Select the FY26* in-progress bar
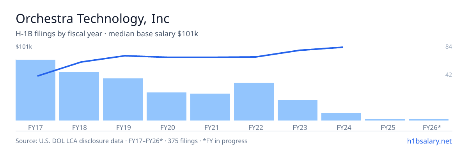The image size is (468, 156). pyautogui.click(x=429, y=120)
